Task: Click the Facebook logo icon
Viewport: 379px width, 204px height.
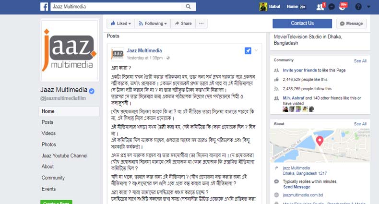Action: pyautogui.click(x=44, y=7)
